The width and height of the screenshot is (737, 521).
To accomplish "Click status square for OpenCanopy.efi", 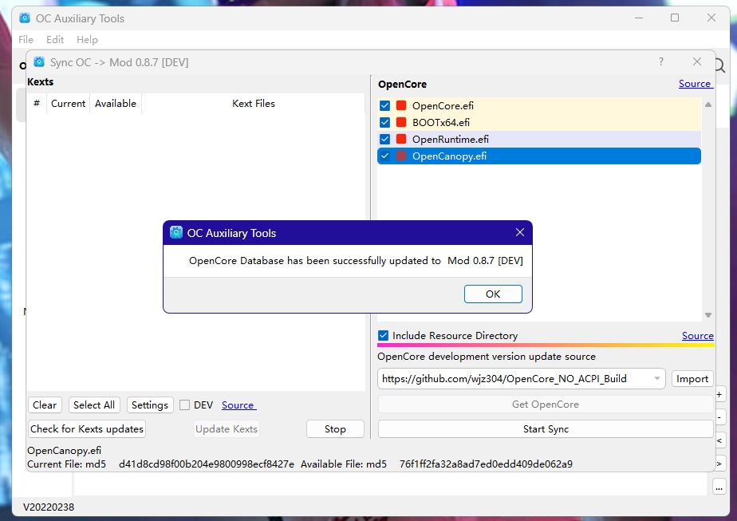I will (401, 156).
